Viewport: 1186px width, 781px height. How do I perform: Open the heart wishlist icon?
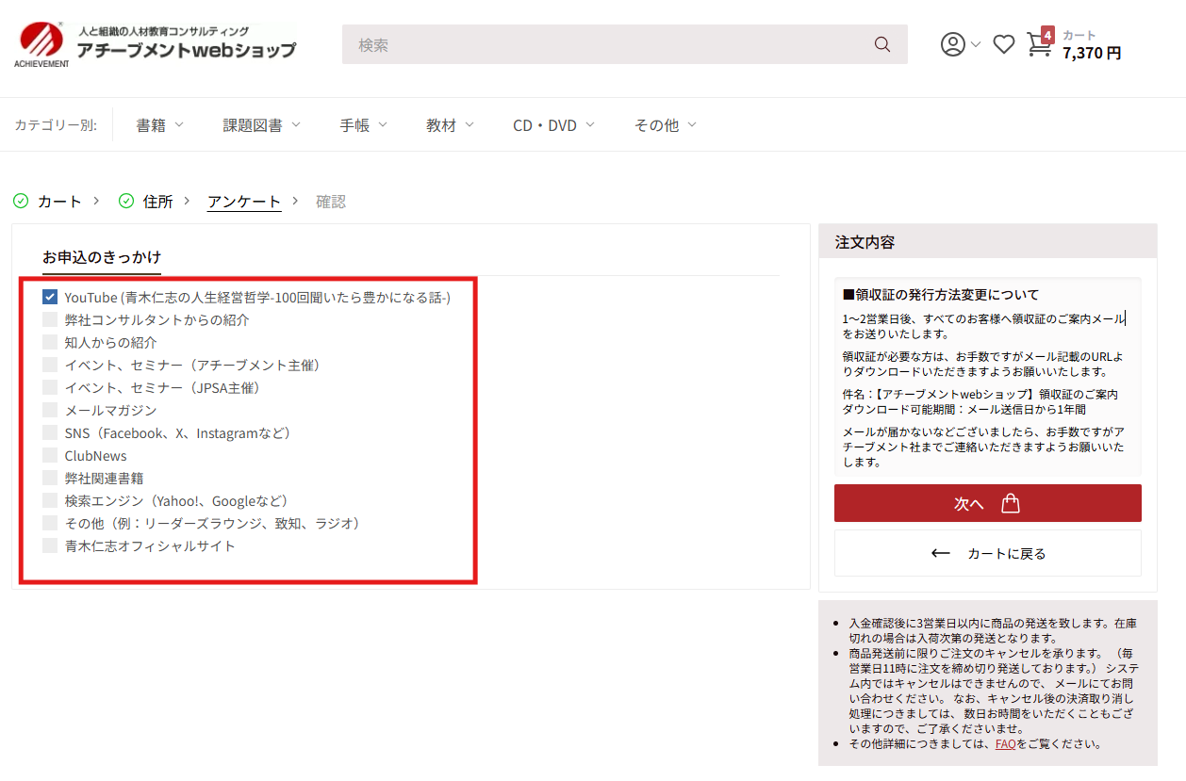tap(1004, 44)
